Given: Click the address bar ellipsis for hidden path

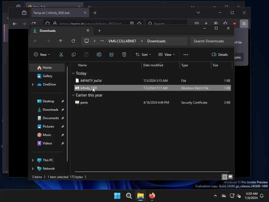Looking at the screenshot, I should [x=102, y=41].
